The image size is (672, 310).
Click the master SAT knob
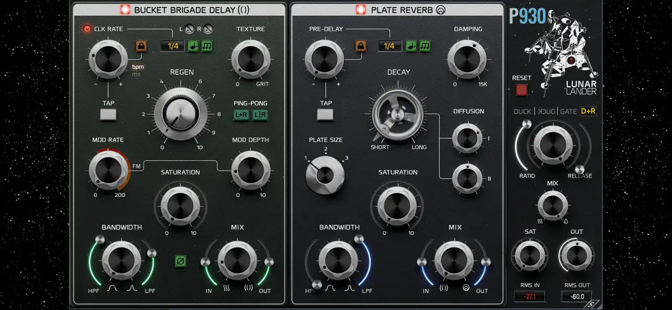click(x=530, y=255)
